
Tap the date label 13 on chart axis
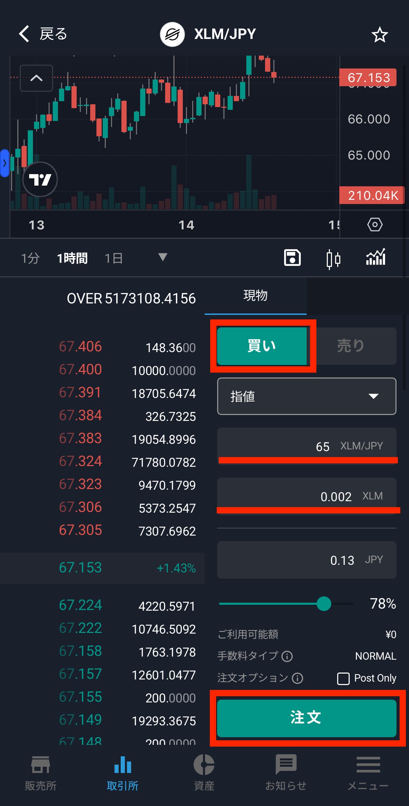[36, 225]
